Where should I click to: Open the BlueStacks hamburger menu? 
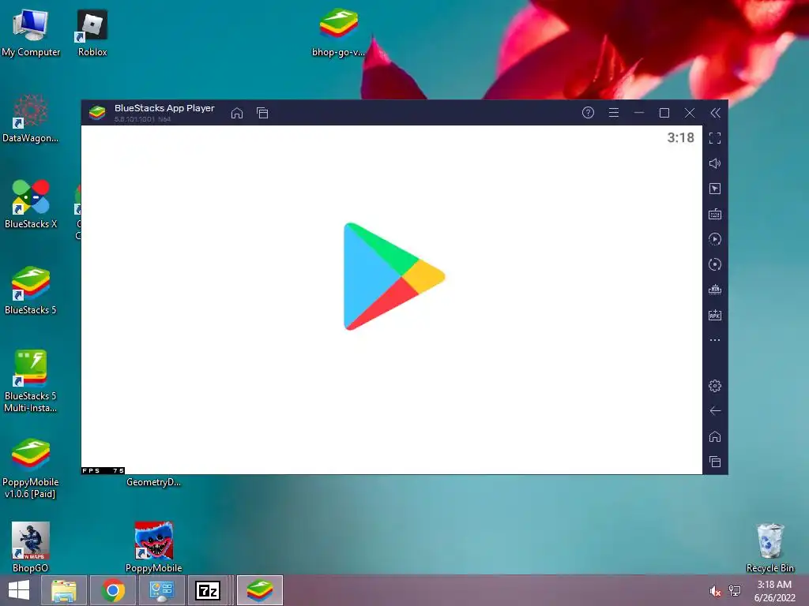613,112
